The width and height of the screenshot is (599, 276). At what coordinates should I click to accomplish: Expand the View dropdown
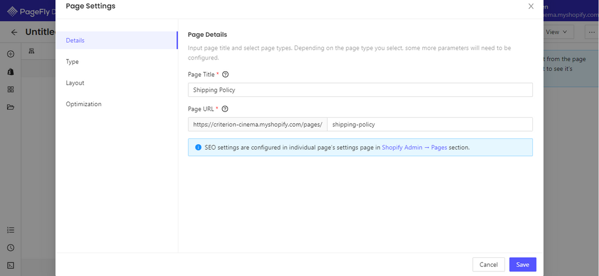click(x=557, y=32)
